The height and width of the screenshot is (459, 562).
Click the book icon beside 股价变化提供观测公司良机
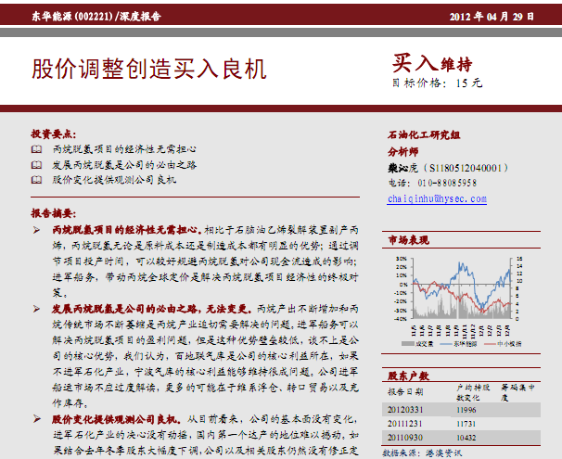tap(36, 178)
